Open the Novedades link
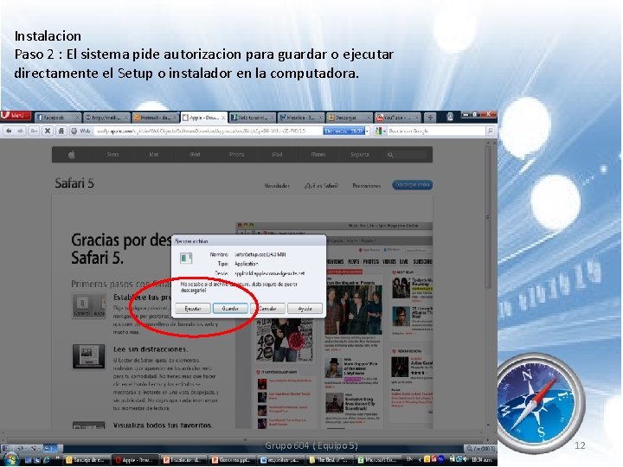Image resolution: width=623 pixels, height=467 pixels. pyautogui.click(x=277, y=185)
